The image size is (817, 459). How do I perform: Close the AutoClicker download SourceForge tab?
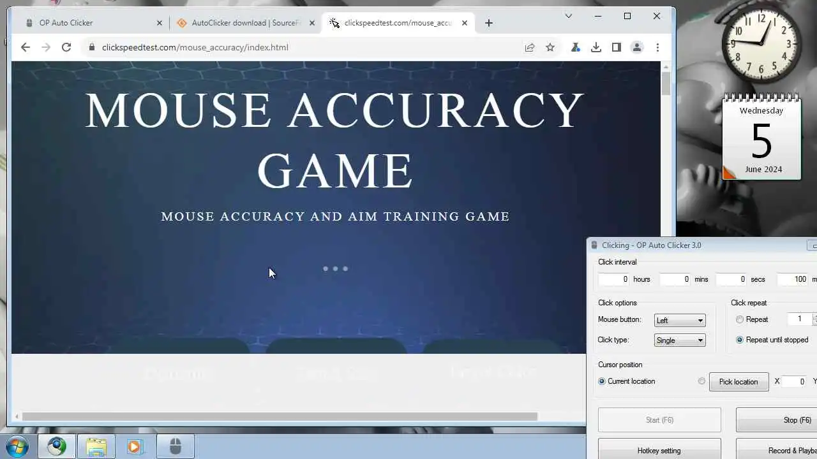[312, 23]
